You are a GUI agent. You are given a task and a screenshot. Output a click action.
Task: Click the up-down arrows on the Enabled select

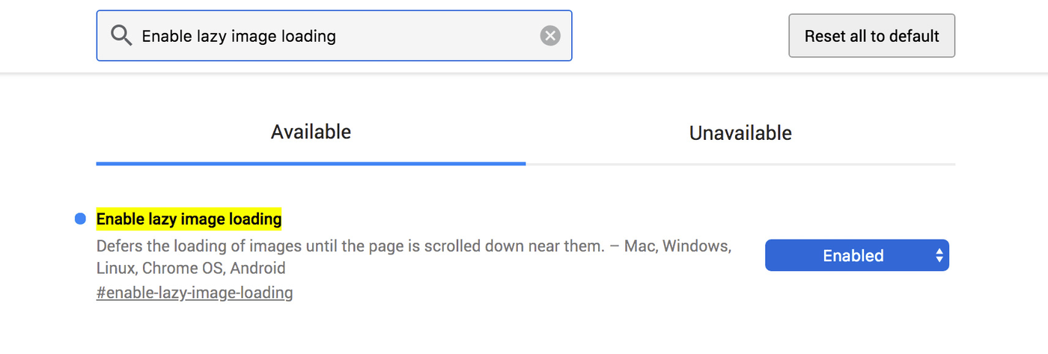pos(939,255)
